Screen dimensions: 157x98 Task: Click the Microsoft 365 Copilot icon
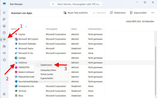(x=16, y=39)
